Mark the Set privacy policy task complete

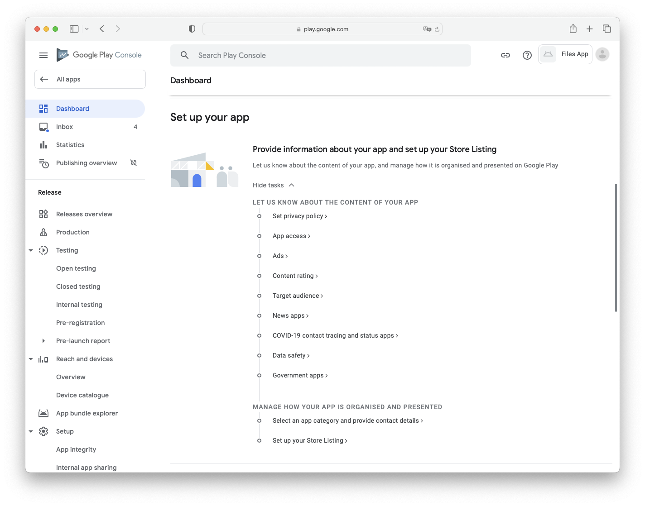pyautogui.click(x=260, y=216)
